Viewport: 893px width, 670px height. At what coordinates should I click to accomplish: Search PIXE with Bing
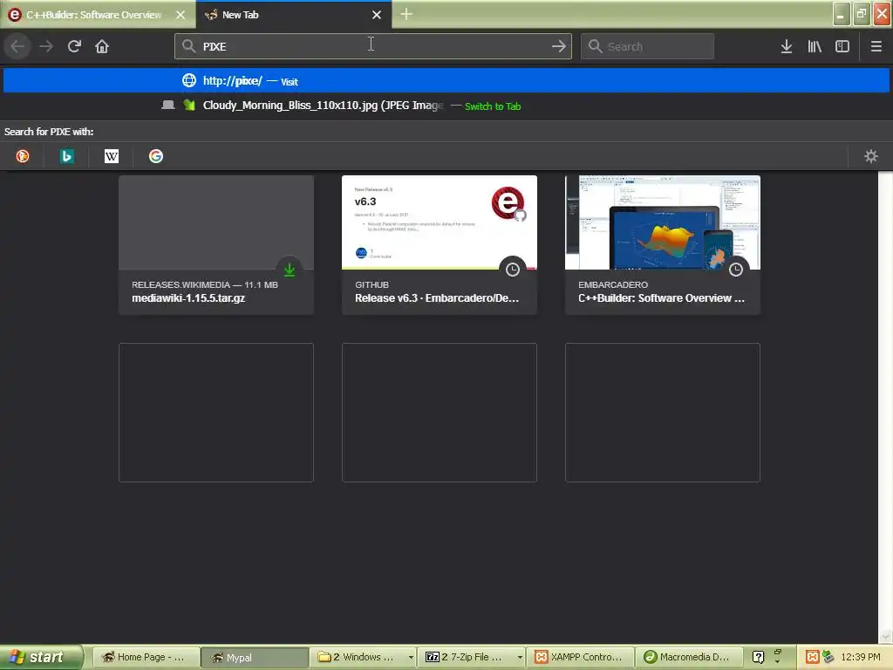tap(66, 156)
